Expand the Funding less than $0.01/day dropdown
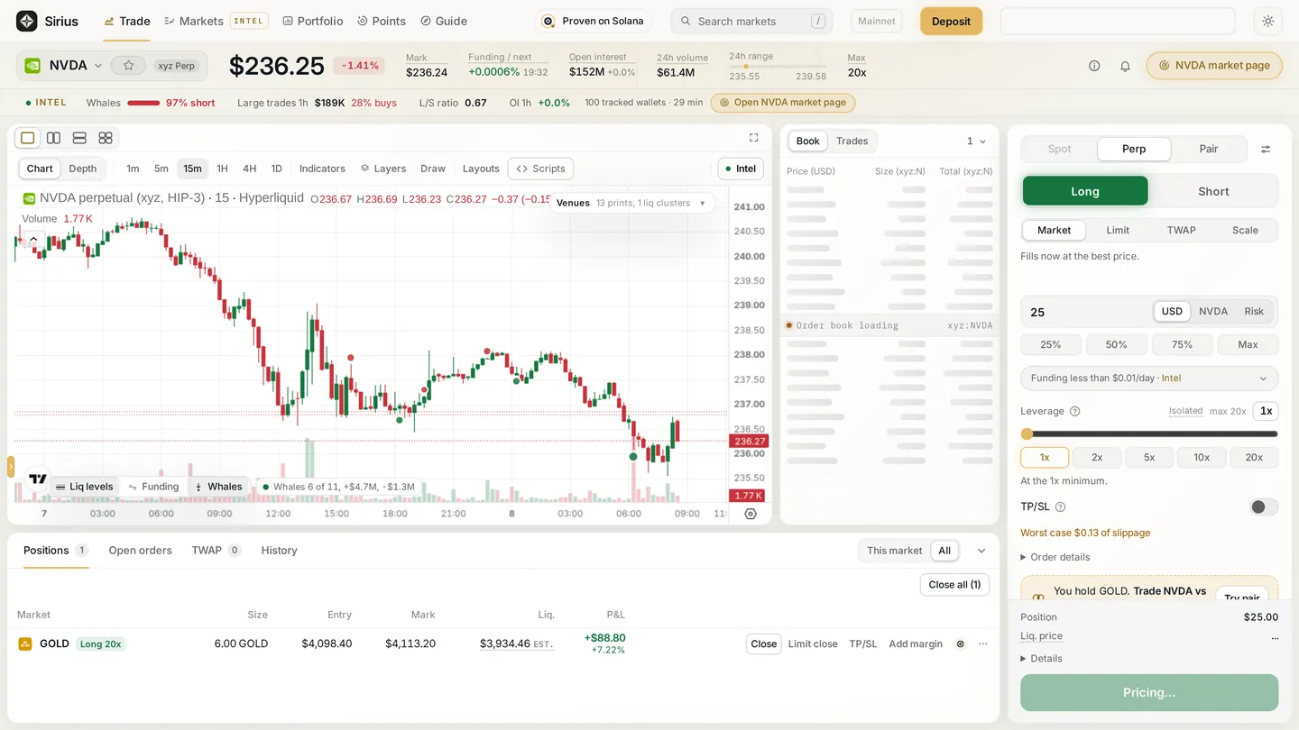1299x730 pixels. pyautogui.click(x=1150, y=379)
